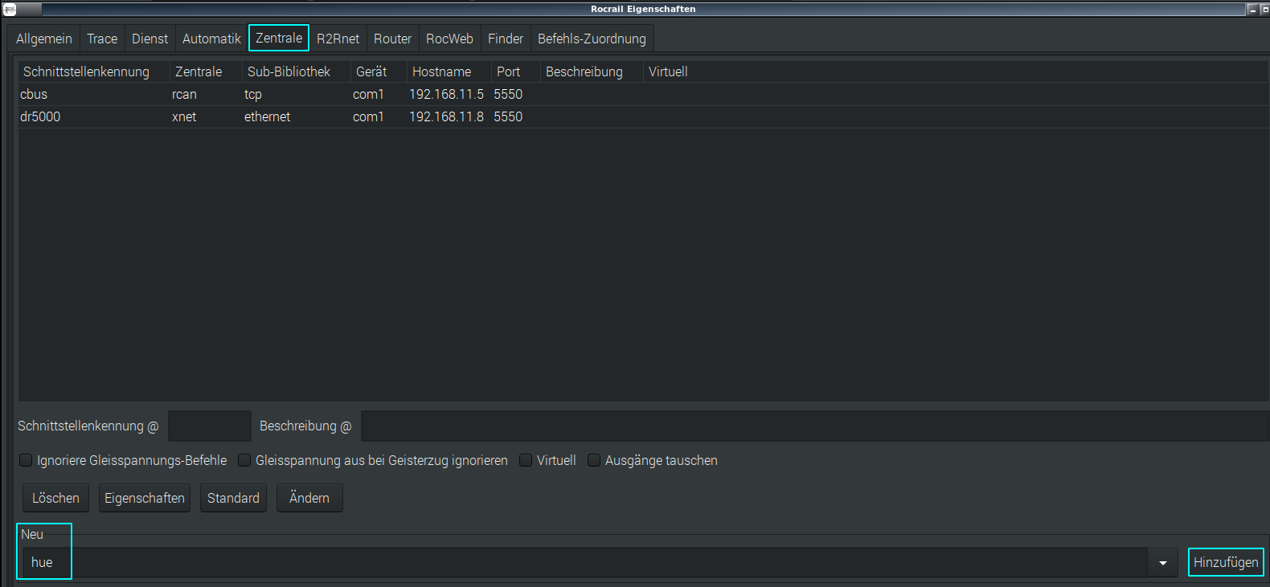Enable Ausgänge tauschen option

pos(595,460)
